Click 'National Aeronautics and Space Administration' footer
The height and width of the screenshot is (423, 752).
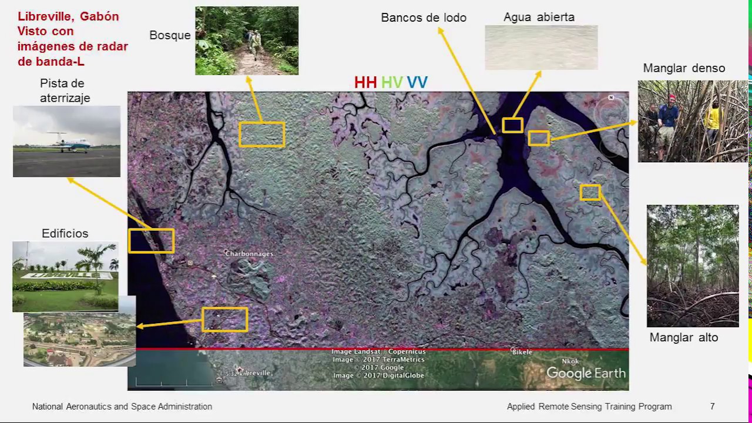click(122, 407)
